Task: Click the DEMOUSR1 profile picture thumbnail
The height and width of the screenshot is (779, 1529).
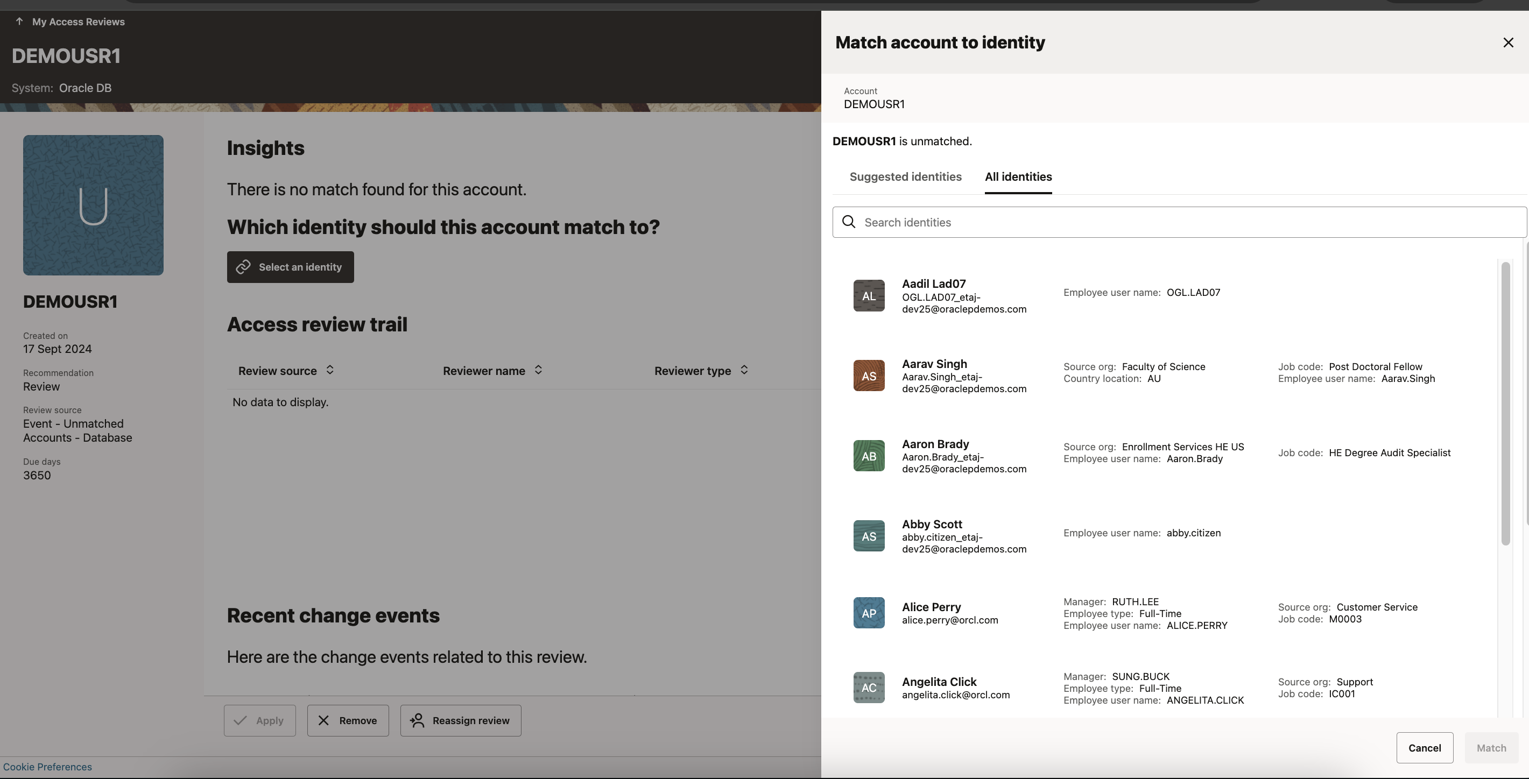Action: 93,206
